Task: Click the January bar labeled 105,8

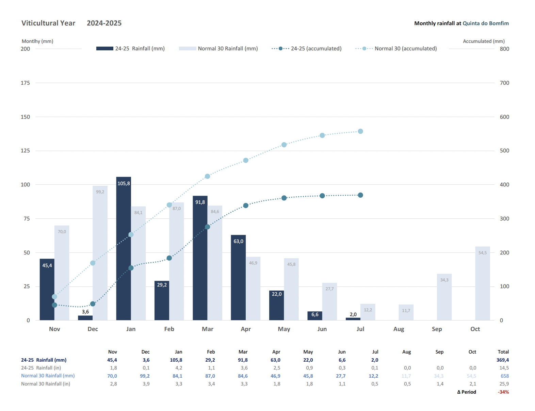Action: point(124,248)
